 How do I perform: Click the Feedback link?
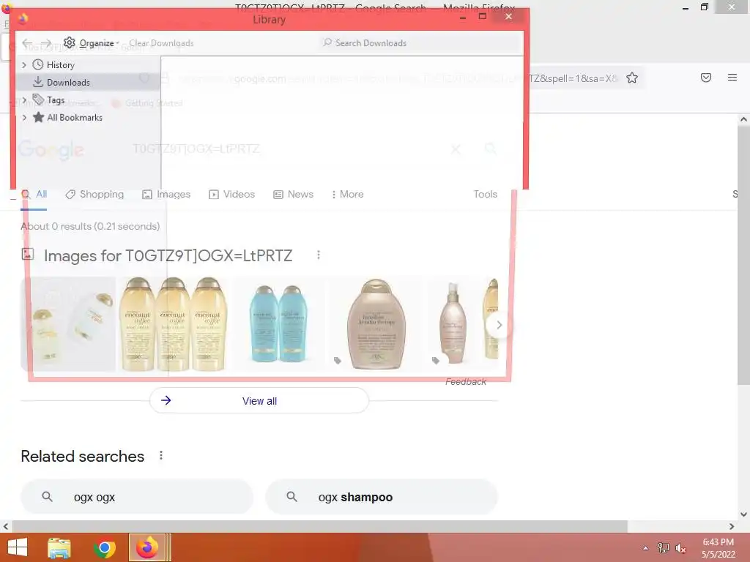(466, 382)
